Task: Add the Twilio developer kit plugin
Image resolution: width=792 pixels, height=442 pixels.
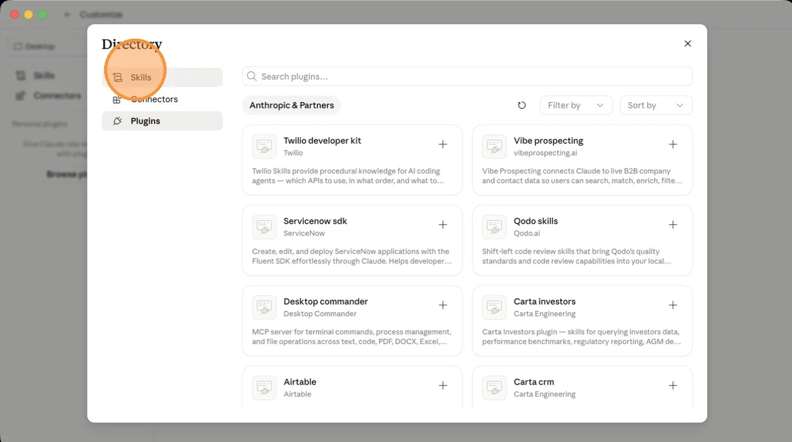Action: [x=443, y=145]
